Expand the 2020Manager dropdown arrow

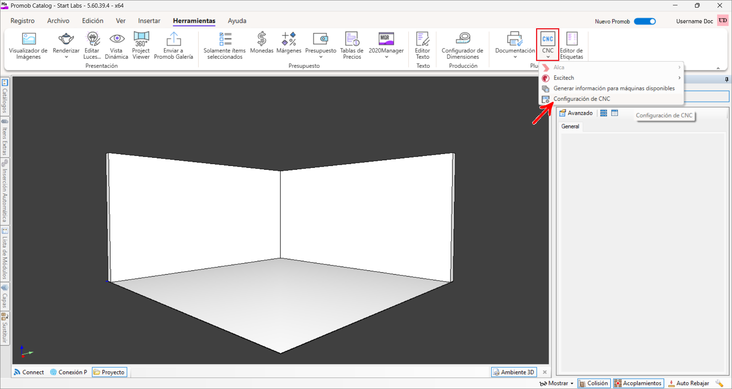coord(387,57)
